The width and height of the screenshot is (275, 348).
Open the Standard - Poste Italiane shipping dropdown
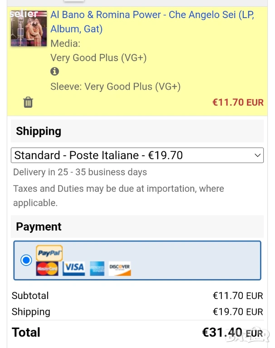pyautogui.click(x=137, y=155)
